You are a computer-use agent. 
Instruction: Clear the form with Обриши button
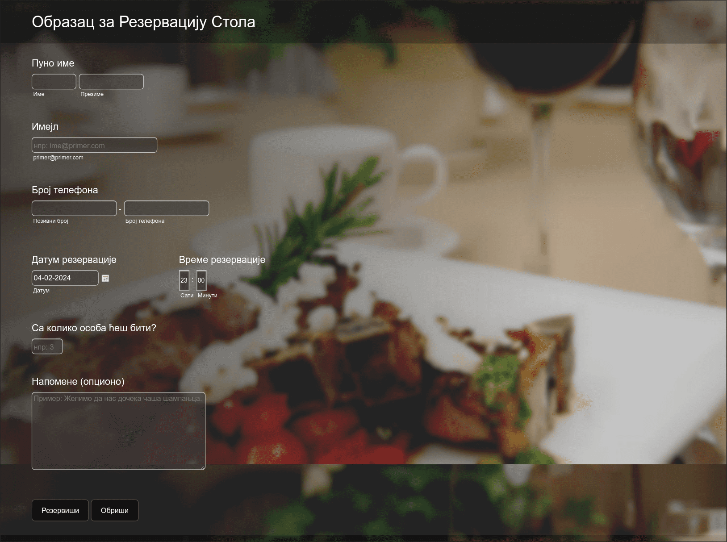click(115, 510)
